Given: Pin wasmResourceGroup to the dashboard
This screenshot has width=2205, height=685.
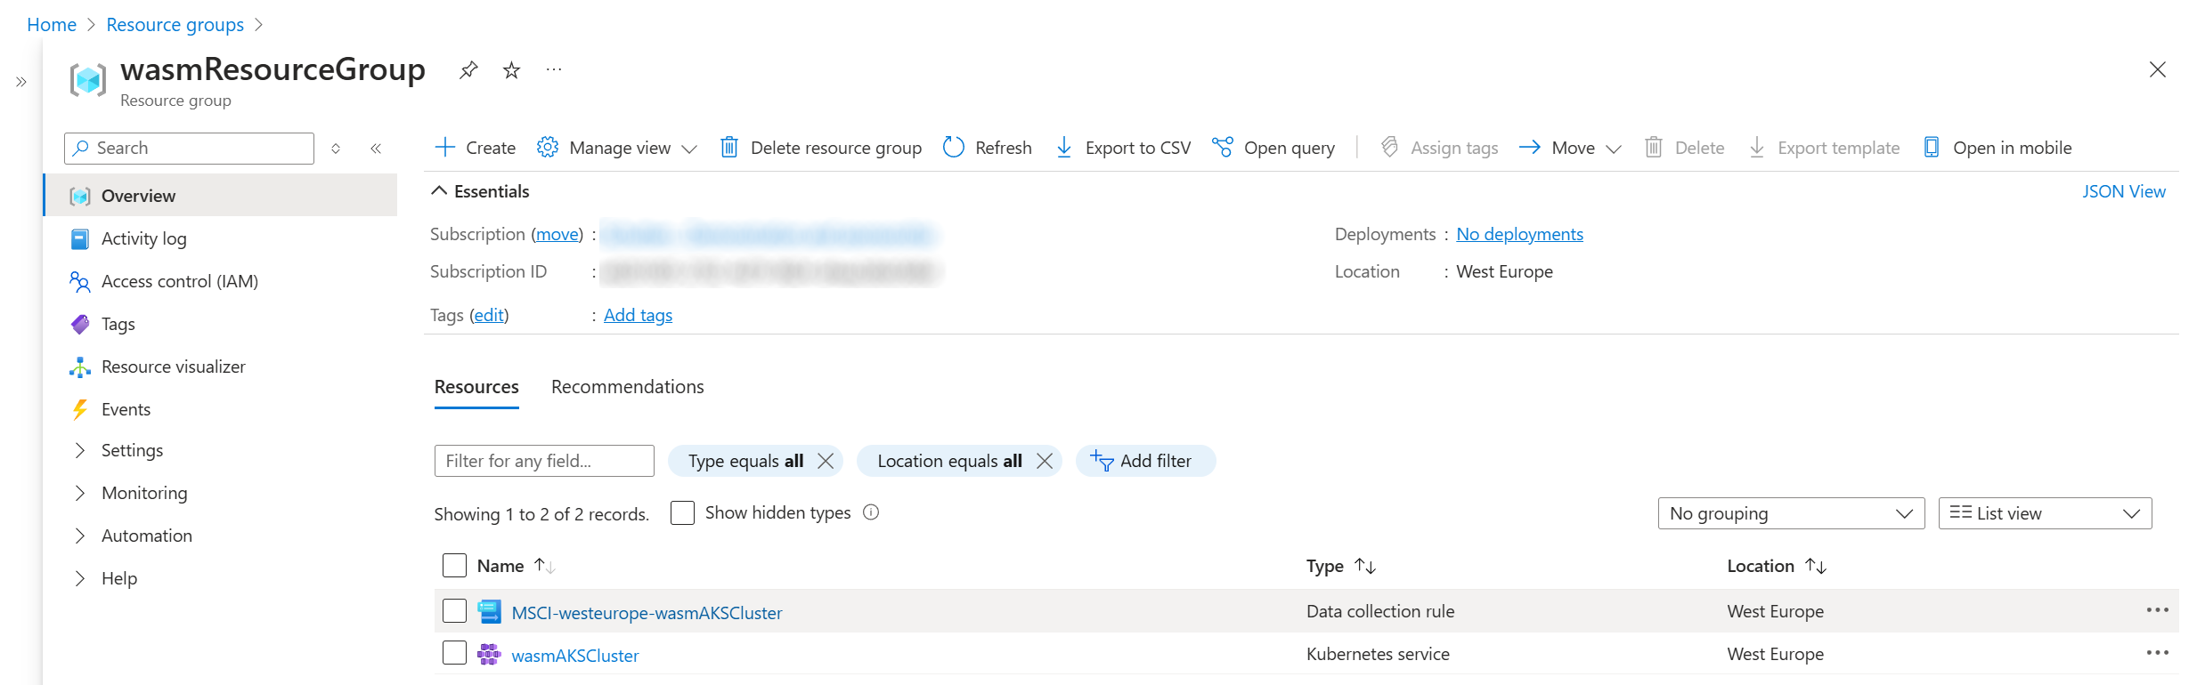Looking at the screenshot, I should 468,70.
